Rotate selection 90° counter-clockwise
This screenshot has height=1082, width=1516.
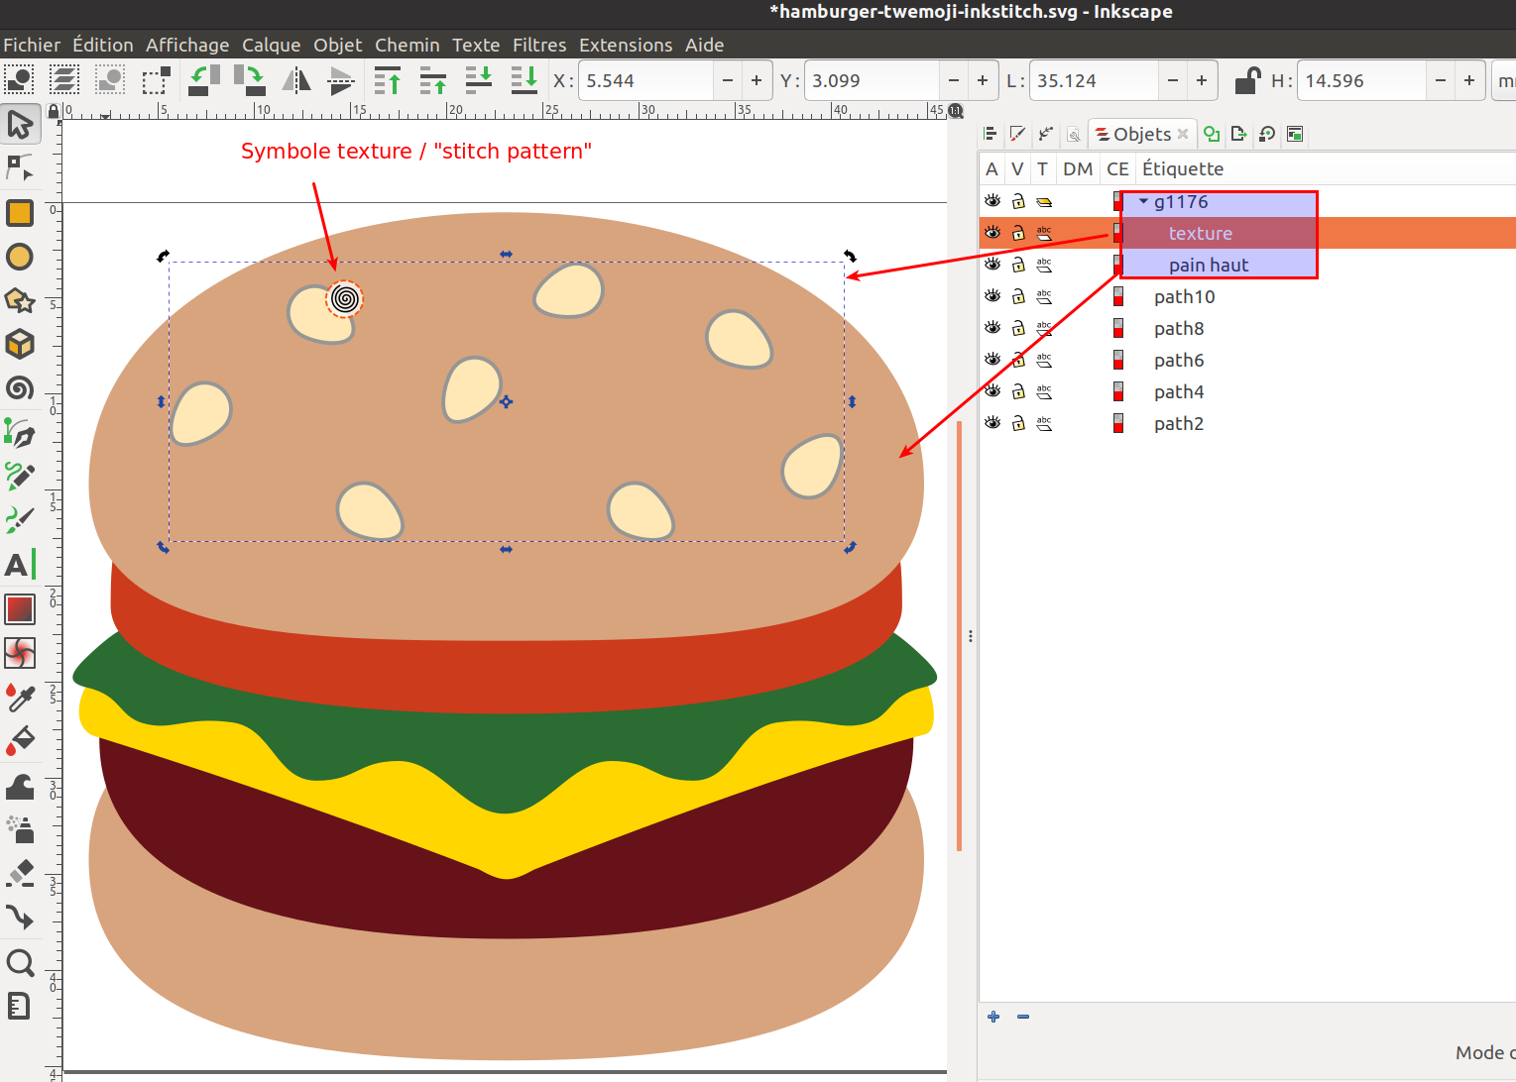204,80
